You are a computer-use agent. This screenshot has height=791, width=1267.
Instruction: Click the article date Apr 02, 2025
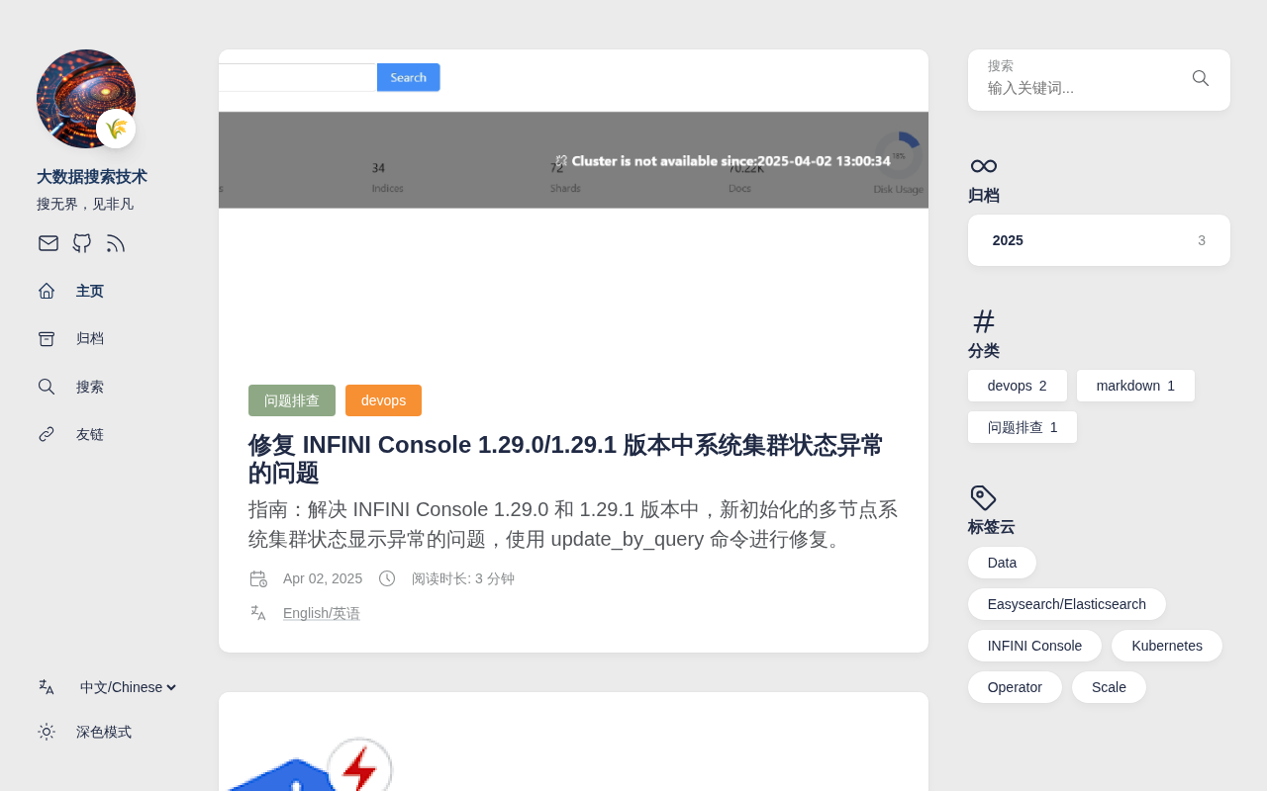pyautogui.click(x=323, y=578)
